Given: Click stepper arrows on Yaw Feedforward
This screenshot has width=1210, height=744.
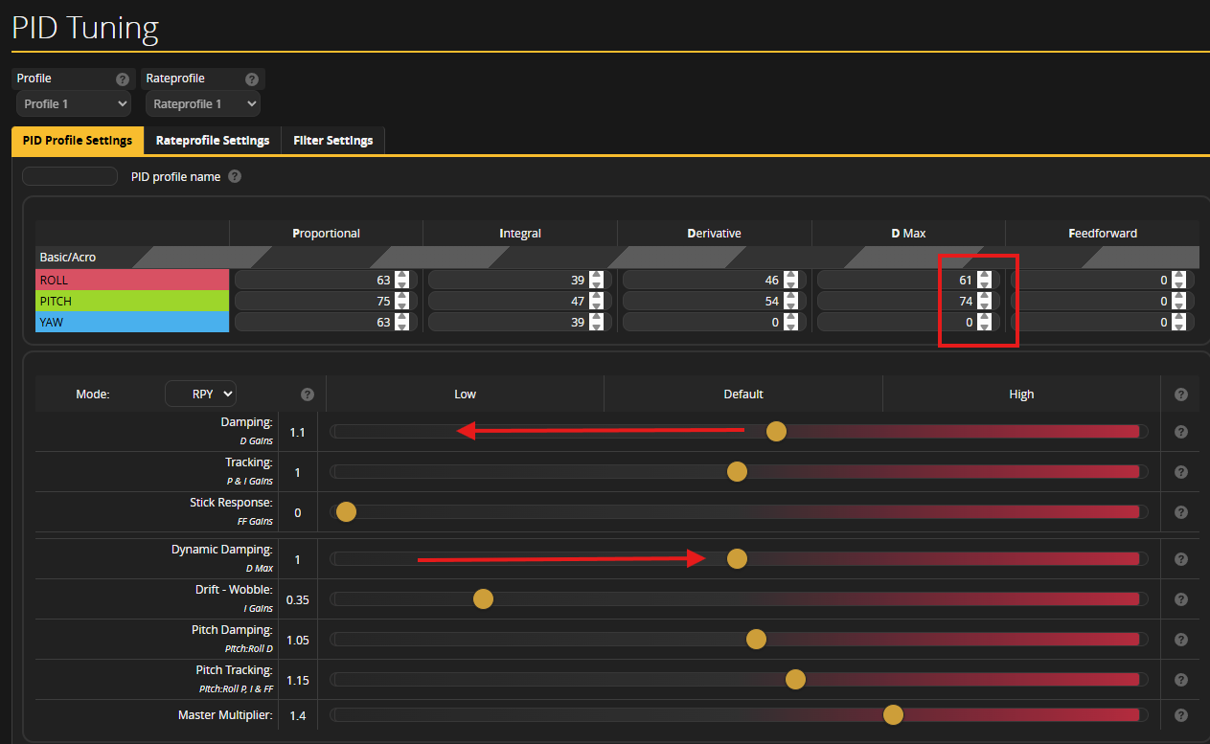Looking at the screenshot, I should click(1177, 323).
